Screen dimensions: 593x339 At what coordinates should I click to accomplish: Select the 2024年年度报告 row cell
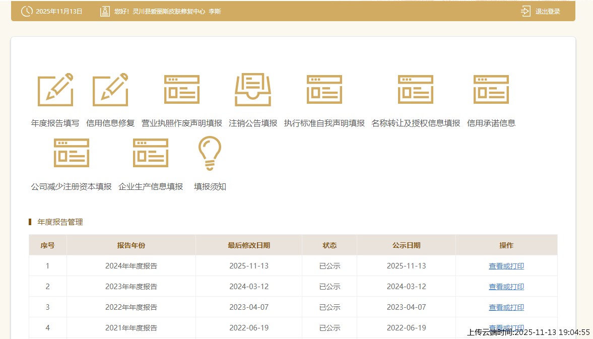131,266
